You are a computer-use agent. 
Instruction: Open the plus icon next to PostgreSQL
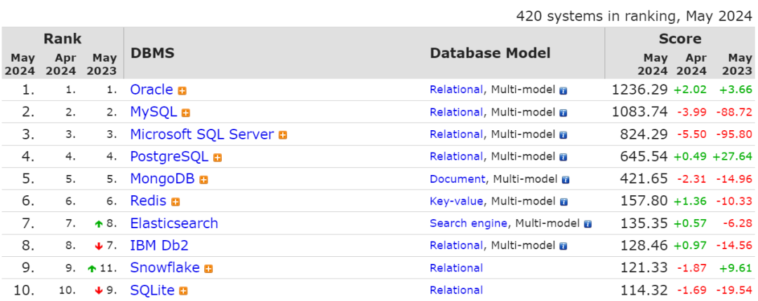pos(218,157)
